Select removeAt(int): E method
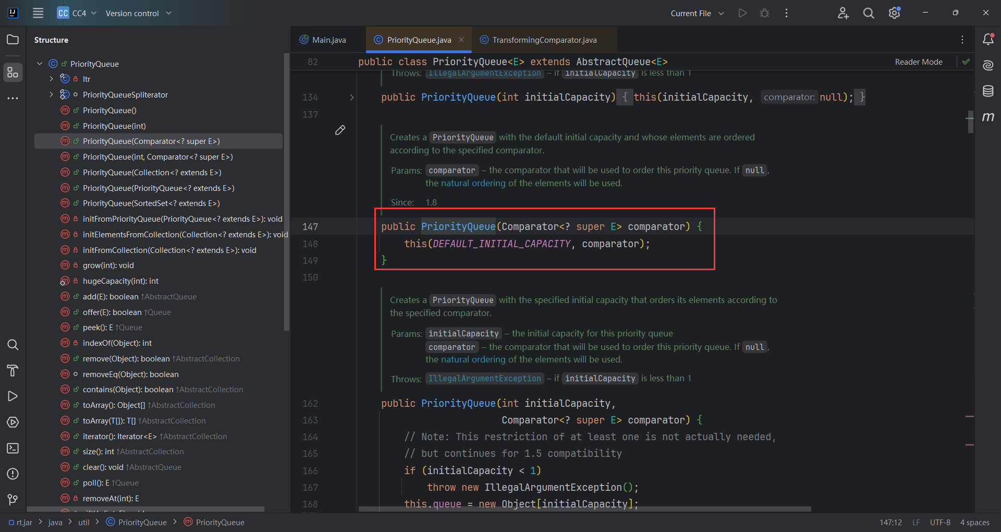The width and height of the screenshot is (1001, 532). pyautogui.click(x=111, y=498)
